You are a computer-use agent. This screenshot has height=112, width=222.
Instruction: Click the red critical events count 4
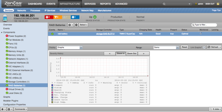tap(49, 17)
